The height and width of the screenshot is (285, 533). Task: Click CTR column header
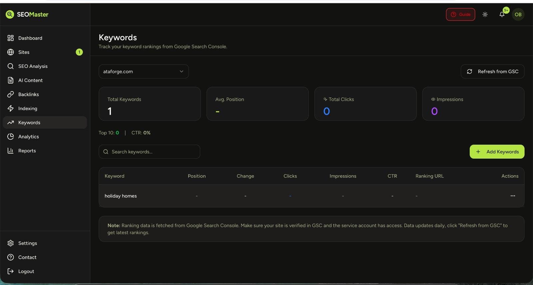[392, 176]
